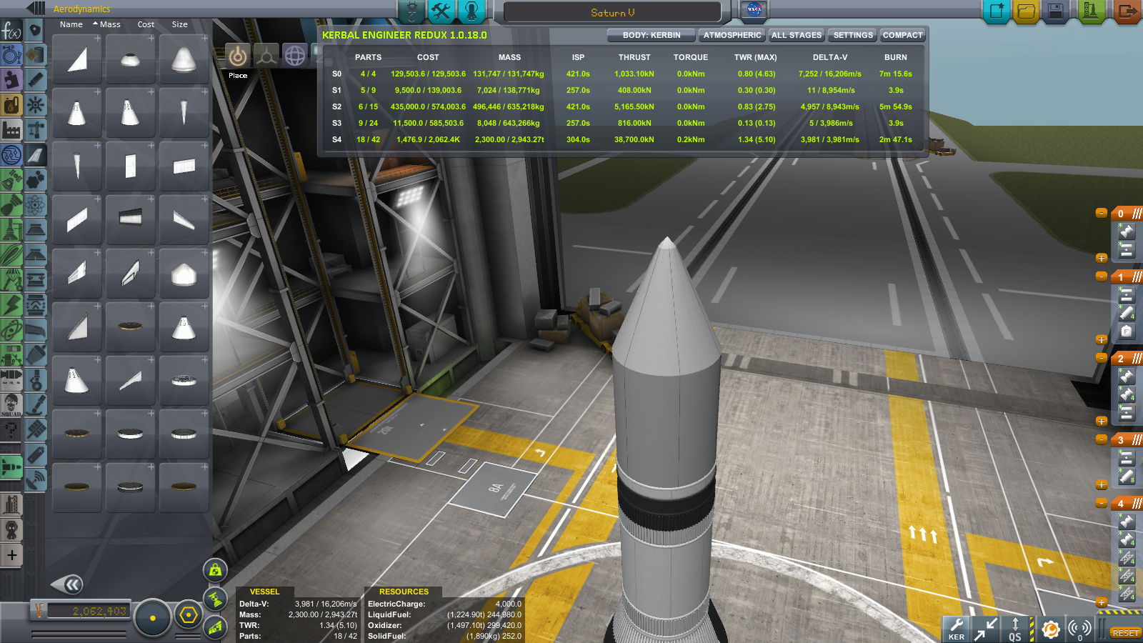The width and height of the screenshot is (1143, 643).
Task: Toggle ALL STAGES display in Kerbal Engineer
Action: click(797, 35)
